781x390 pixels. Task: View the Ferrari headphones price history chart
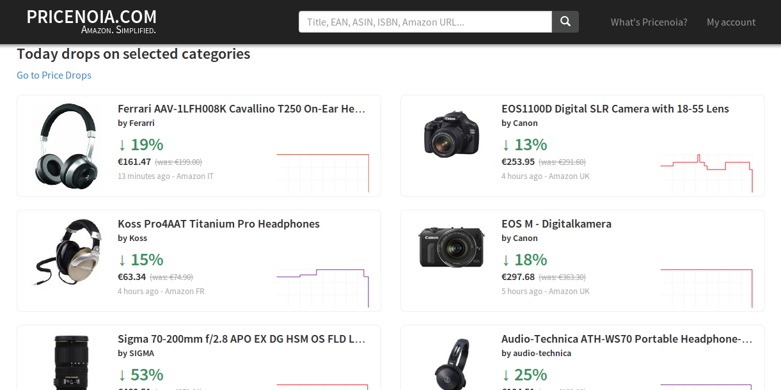[x=323, y=173]
